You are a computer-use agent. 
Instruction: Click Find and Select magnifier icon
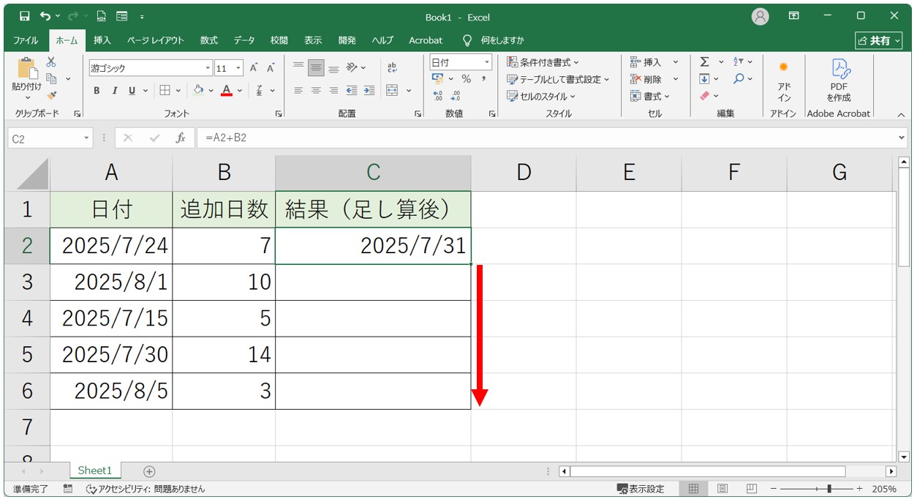739,79
